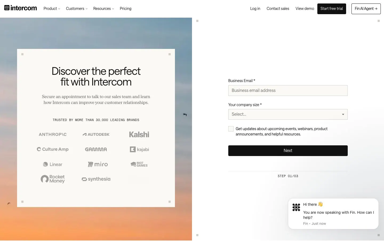Click 'TRUSTED BY MORE THAN 30,000 LEADING BRANDS' text
384x241 pixels.
96,120
